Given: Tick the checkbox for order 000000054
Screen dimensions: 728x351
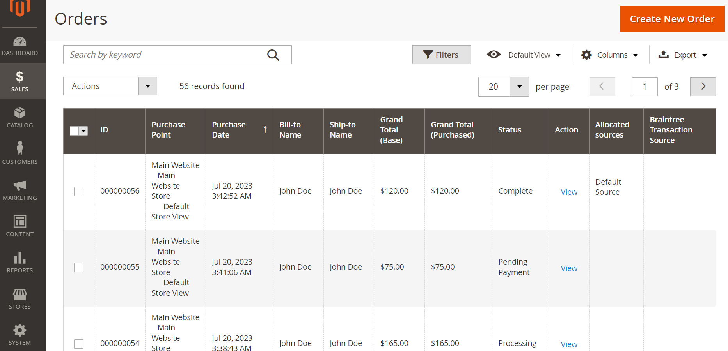Looking at the screenshot, I should point(79,344).
